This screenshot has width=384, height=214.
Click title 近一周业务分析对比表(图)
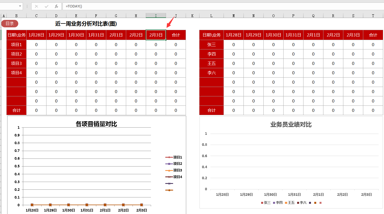point(86,24)
